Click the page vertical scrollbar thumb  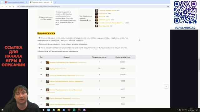click(199, 64)
